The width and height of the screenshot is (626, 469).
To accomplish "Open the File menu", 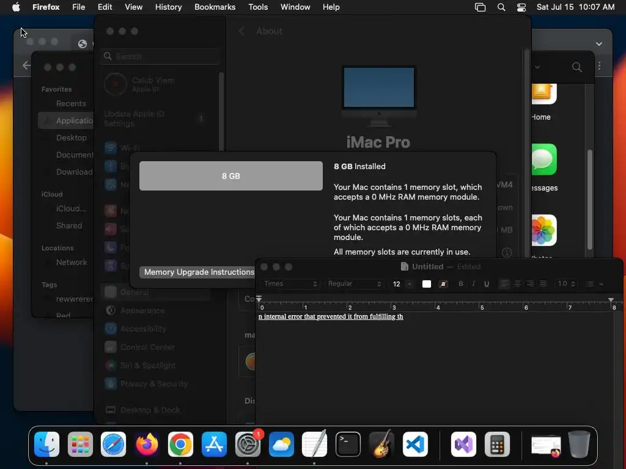I will 79,7.
